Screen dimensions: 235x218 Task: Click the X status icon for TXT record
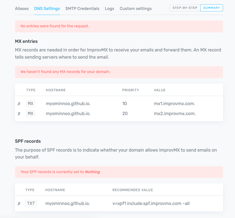pos(19,204)
